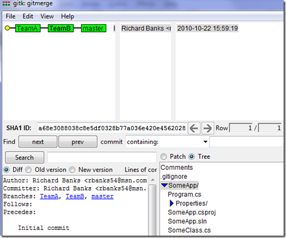
Task: Open the File menu
Action: [x=11, y=16]
